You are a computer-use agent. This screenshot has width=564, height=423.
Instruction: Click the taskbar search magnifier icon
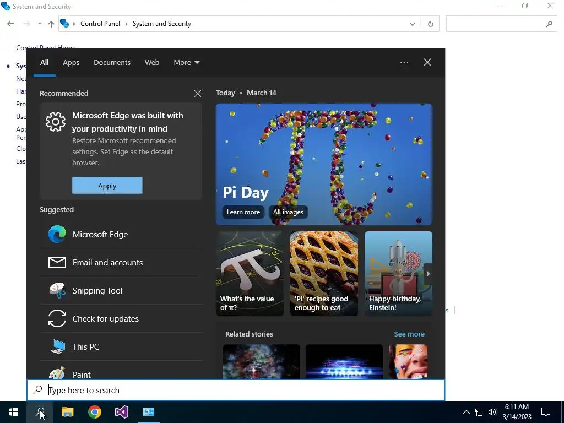coord(40,412)
